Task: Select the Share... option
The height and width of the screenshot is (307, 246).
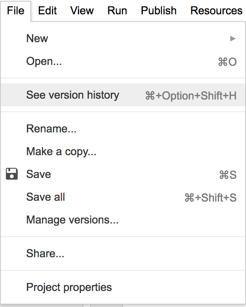Action: coord(123,253)
